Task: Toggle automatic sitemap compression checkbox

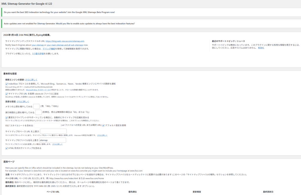Action: point(7,118)
